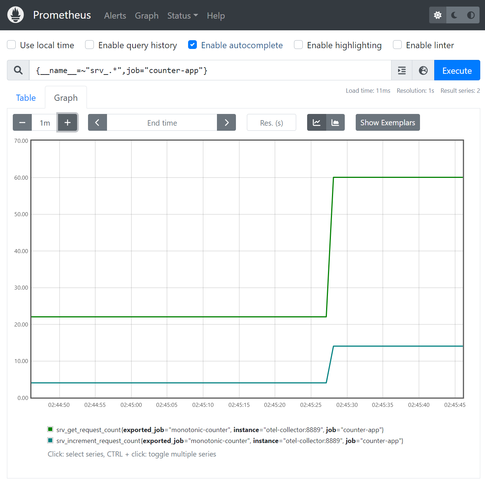Select browser-preferred theme half-circle icon

click(471, 15)
